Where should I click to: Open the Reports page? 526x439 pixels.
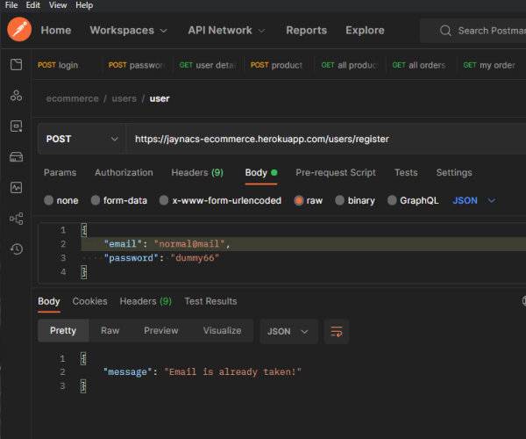[x=306, y=30]
